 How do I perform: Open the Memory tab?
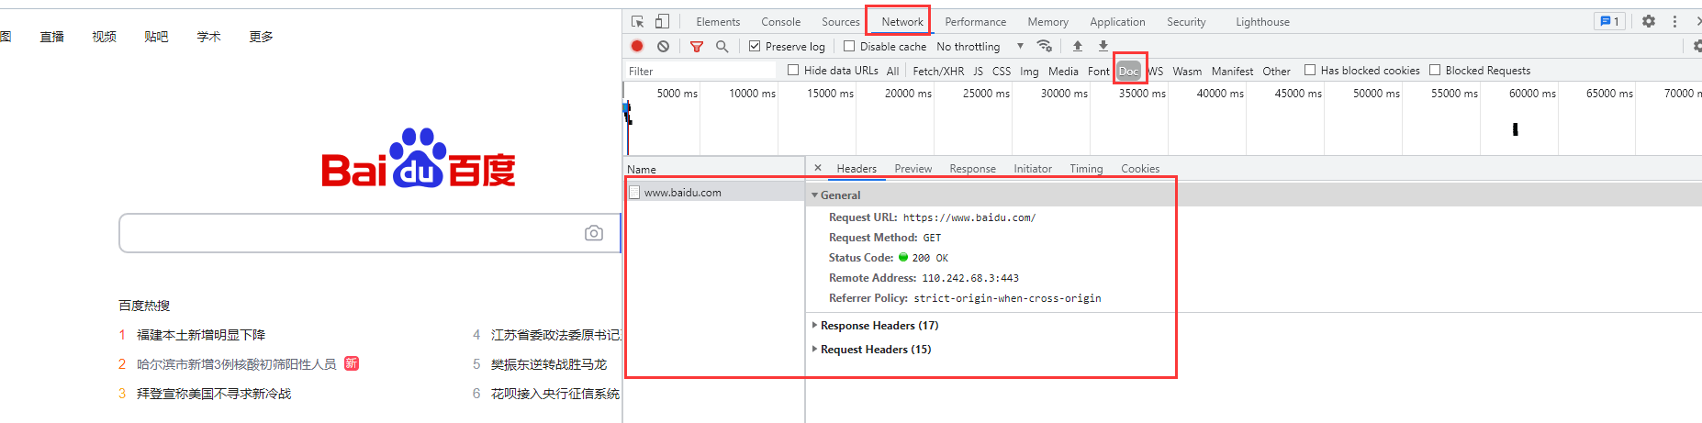[x=1047, y=22]
